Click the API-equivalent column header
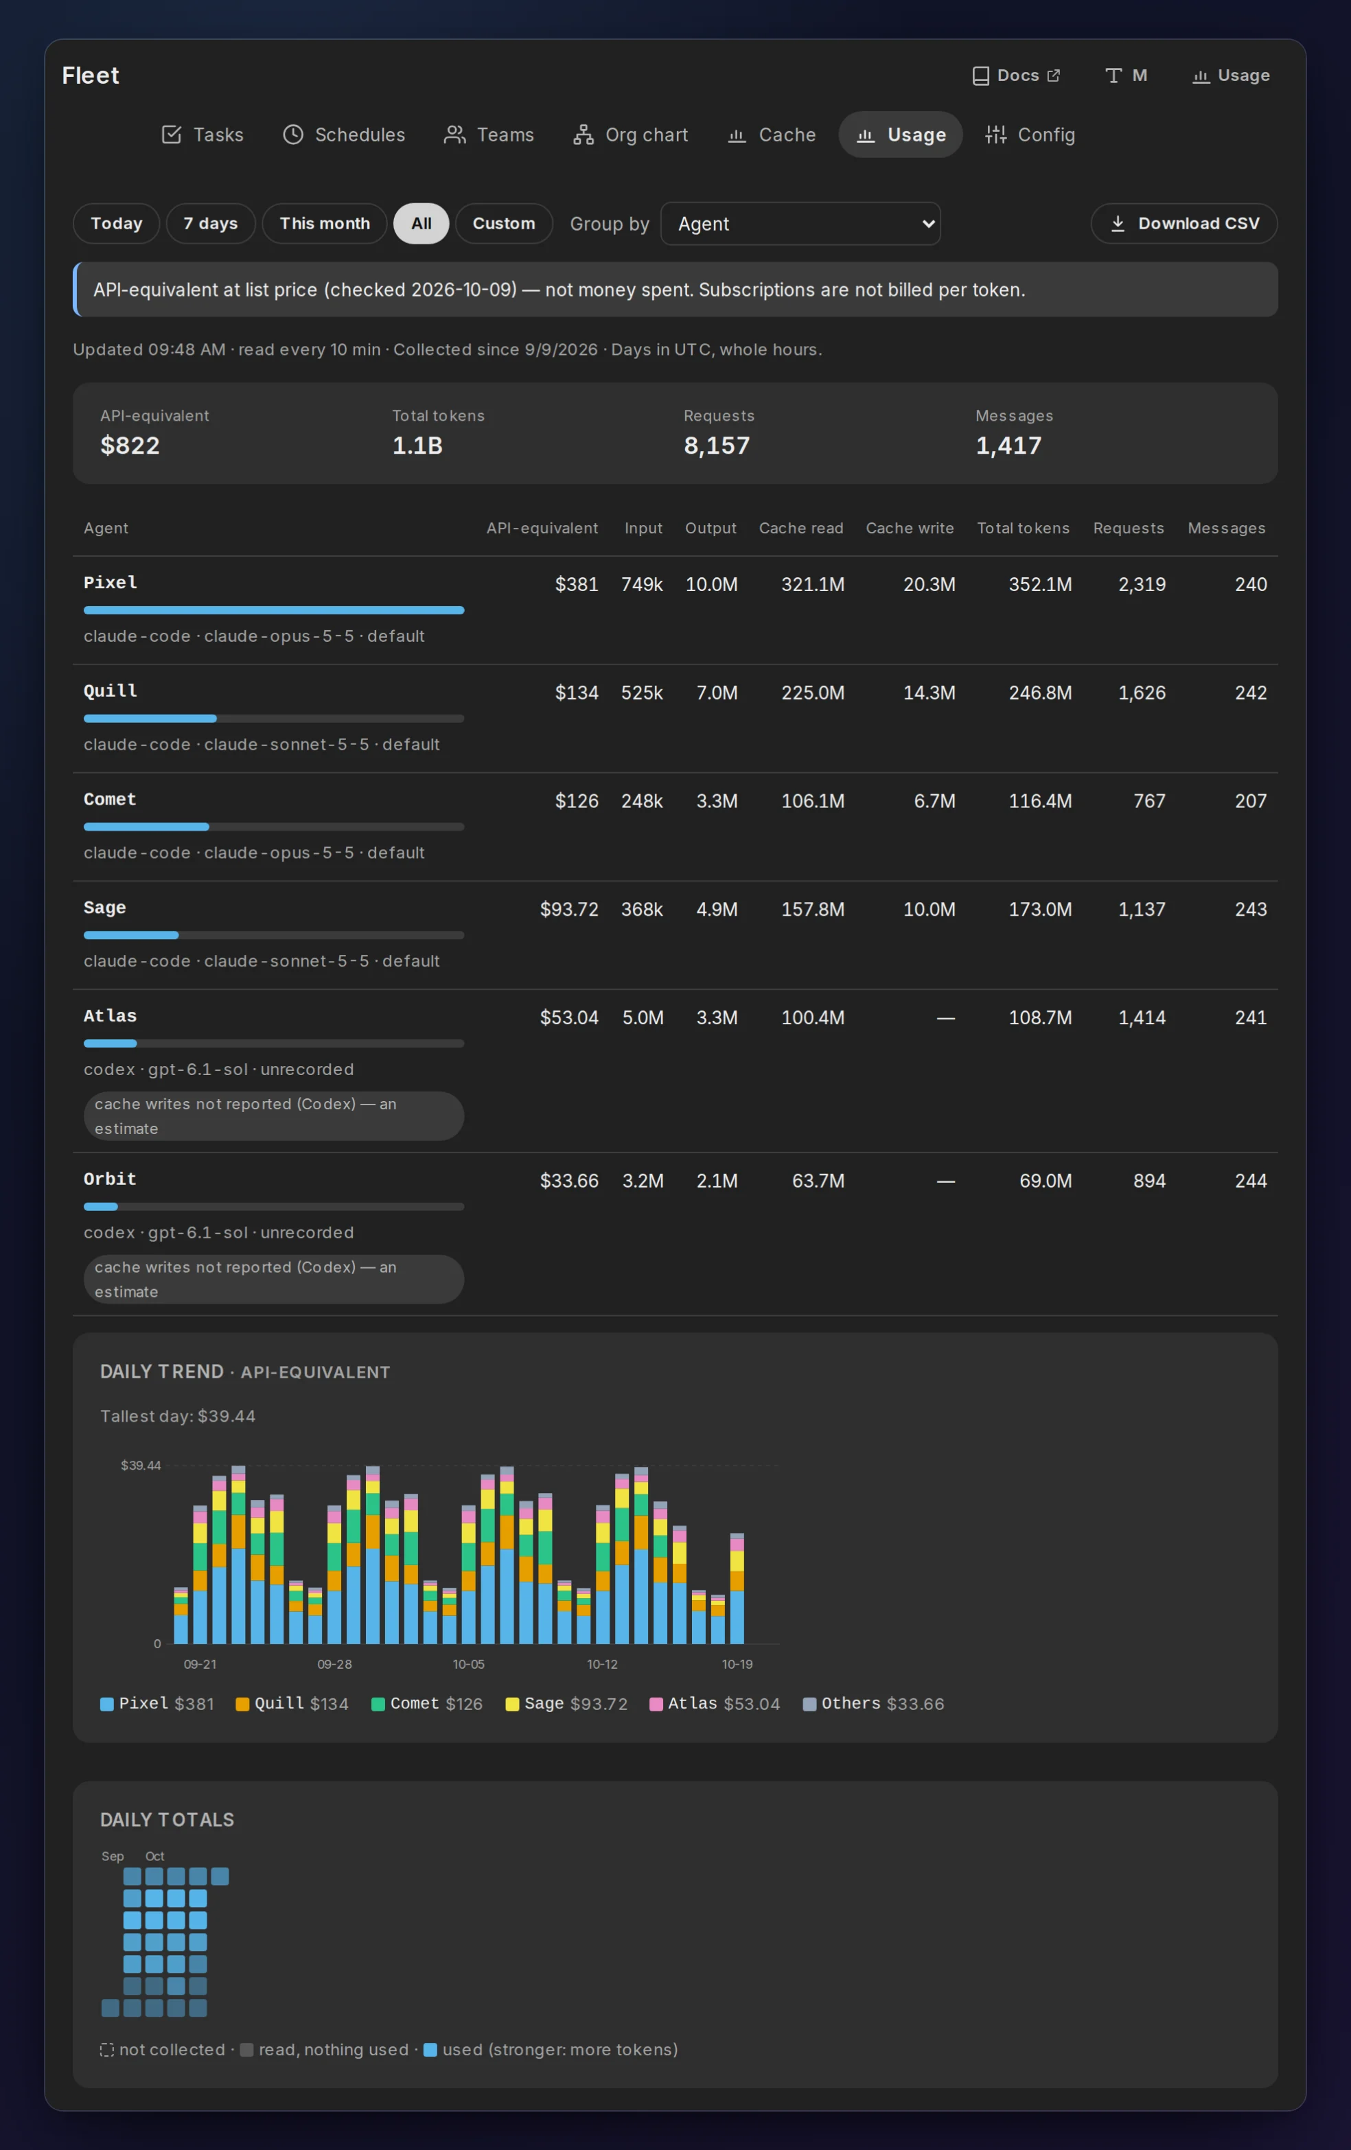The image size is (1351, 2150). (x=542, y=528)
